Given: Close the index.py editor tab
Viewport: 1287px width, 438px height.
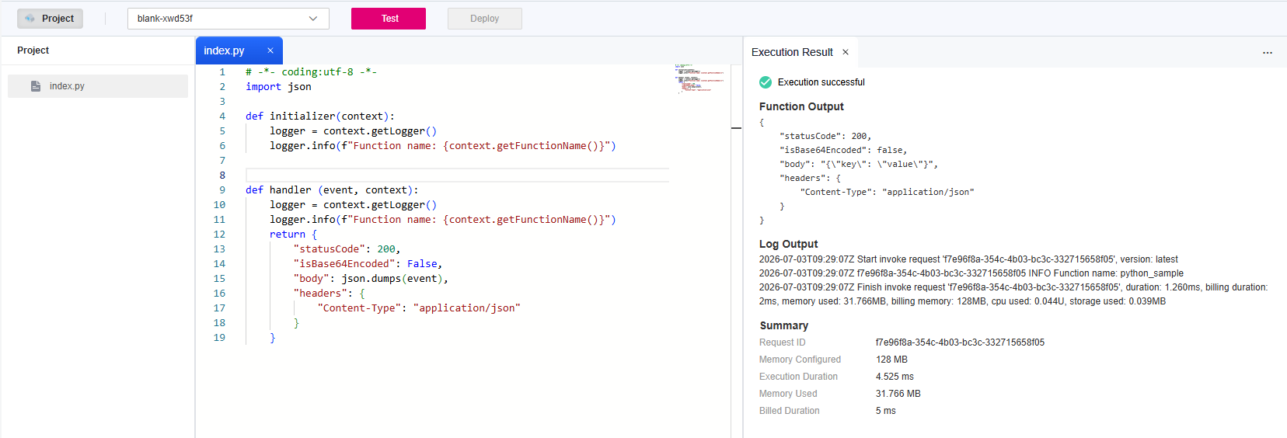Looking at the screenshot, I should 270,50.
